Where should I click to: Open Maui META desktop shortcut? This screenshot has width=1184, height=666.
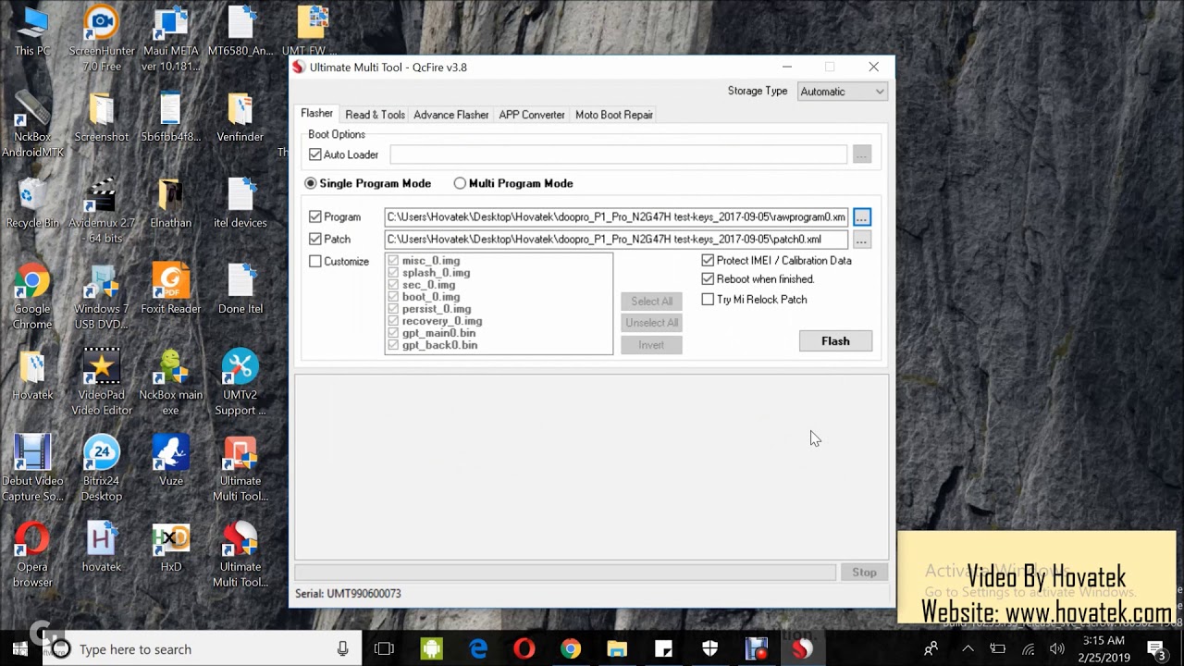click(x=170, y=38)
